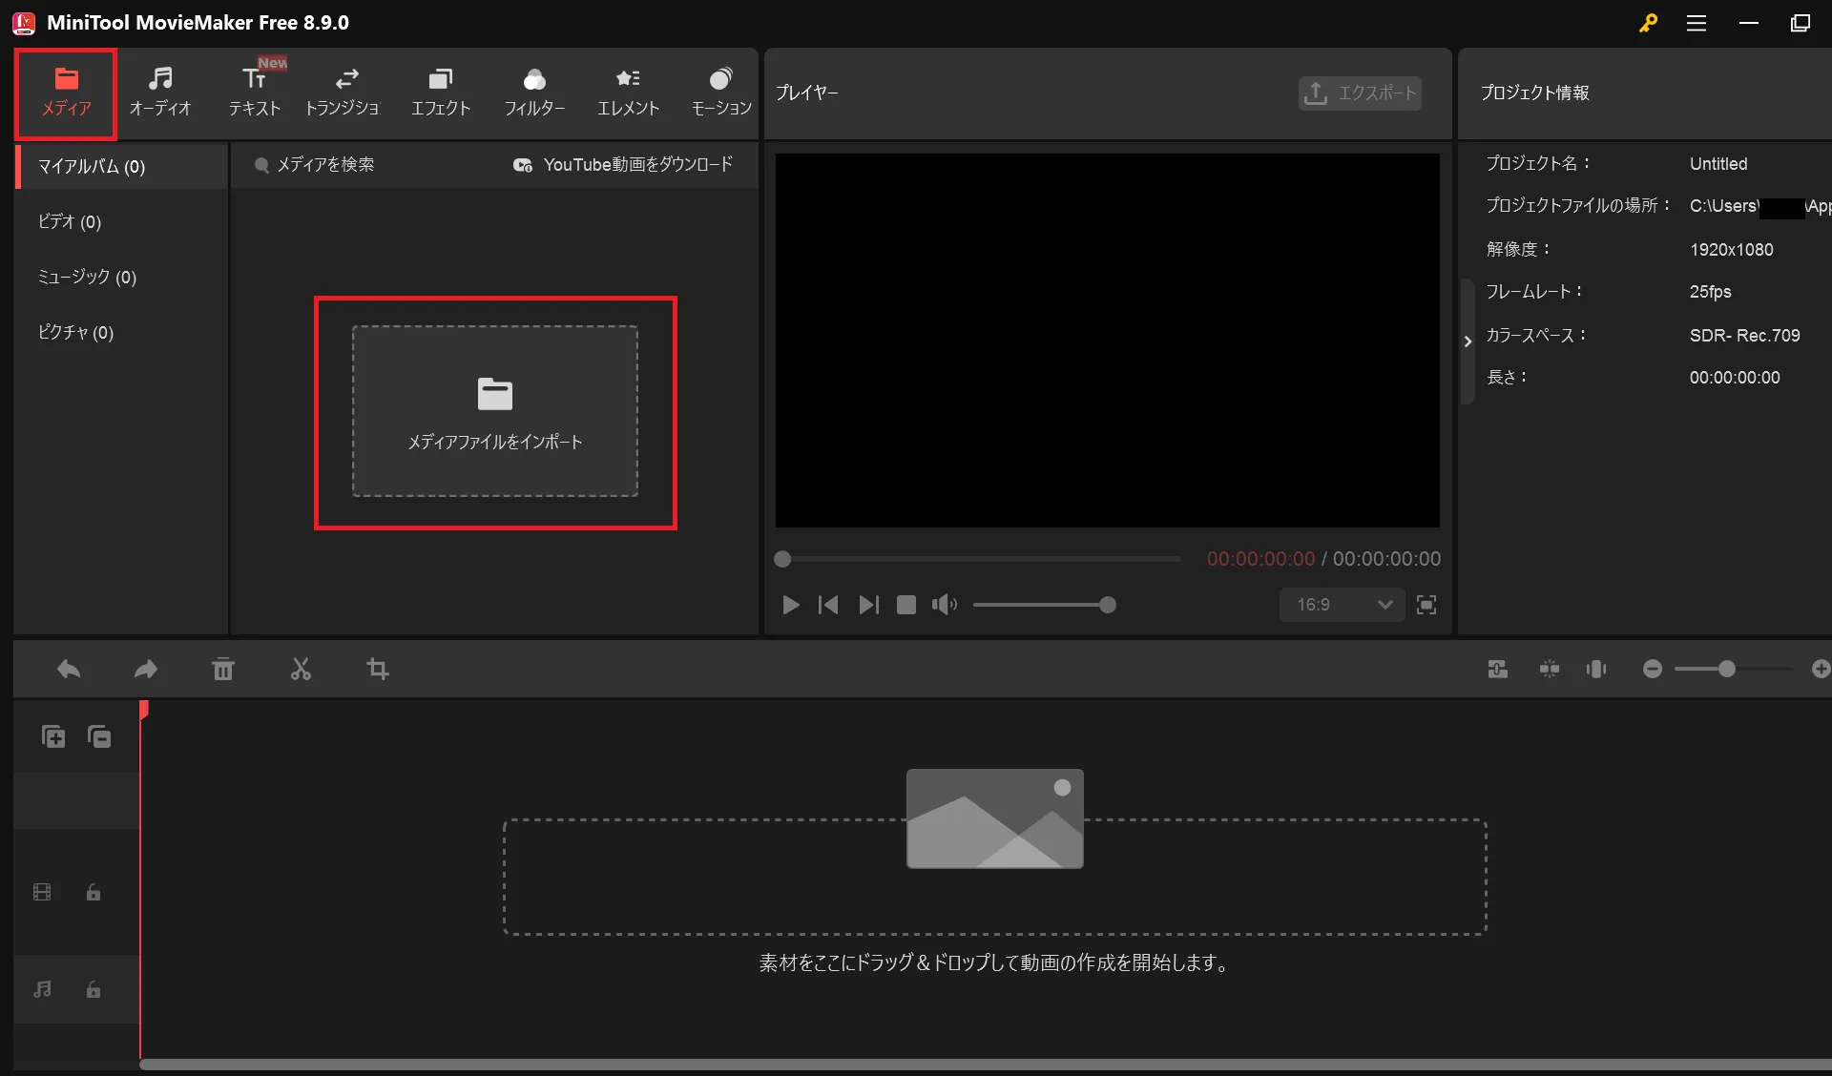Open the モーション (Motion) tab
The height and width of the screenshot is (1076, 1832).
(x=720, y=93)
